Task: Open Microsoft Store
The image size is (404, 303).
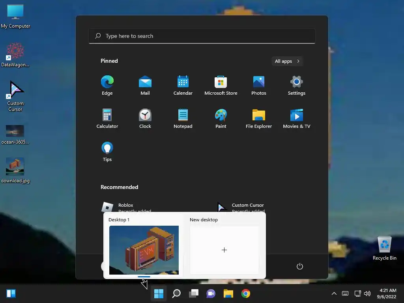Action: [221, 85]
